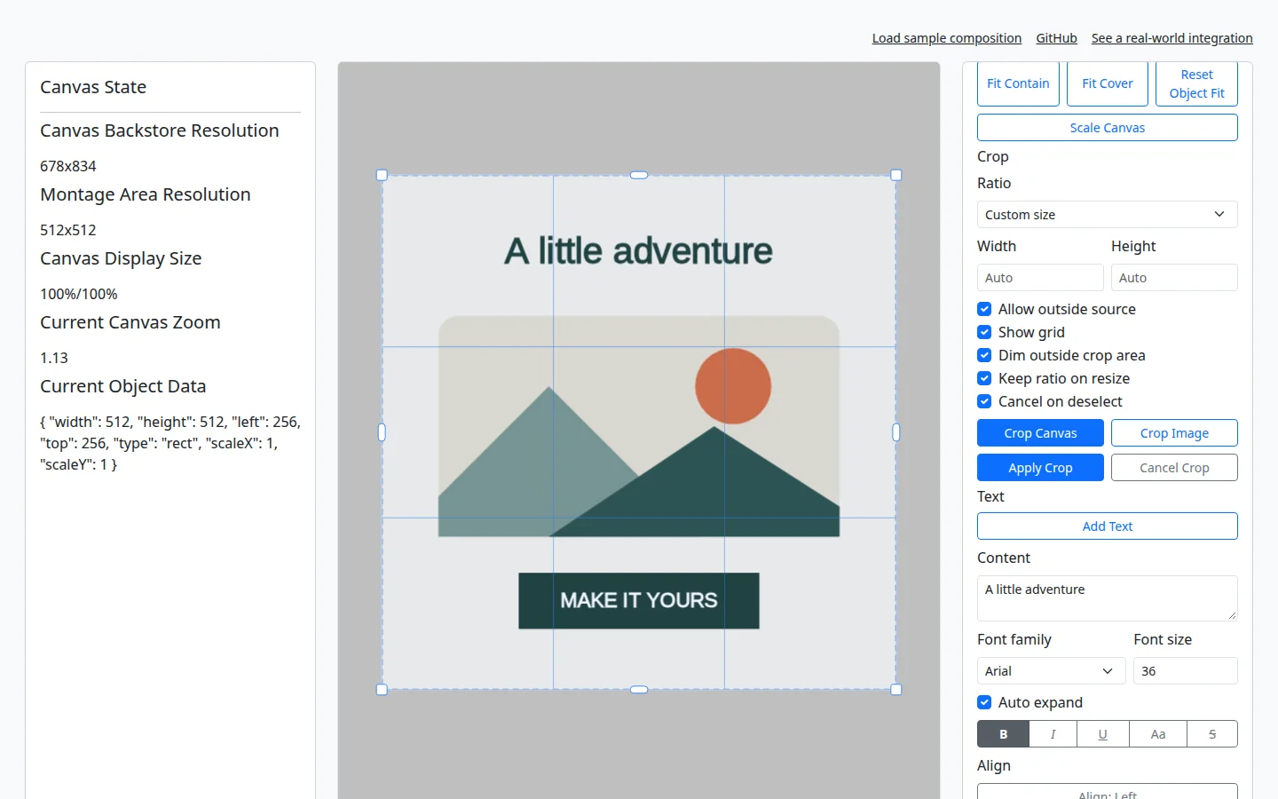Image resolution: width=1278 pixels, height=799 pixels.
Task: Uncheck Show grid option
Action: [x=984, y=332]
